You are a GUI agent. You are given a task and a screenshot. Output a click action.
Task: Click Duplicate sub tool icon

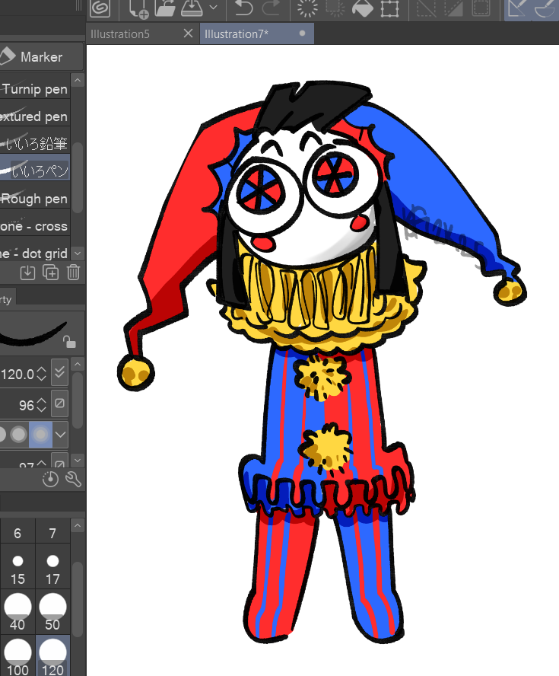(x=51, y=273)
